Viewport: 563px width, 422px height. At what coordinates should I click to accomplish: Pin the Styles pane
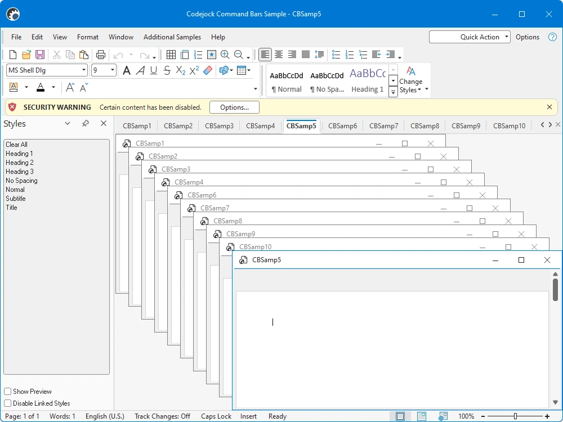[x=86, y=123]
